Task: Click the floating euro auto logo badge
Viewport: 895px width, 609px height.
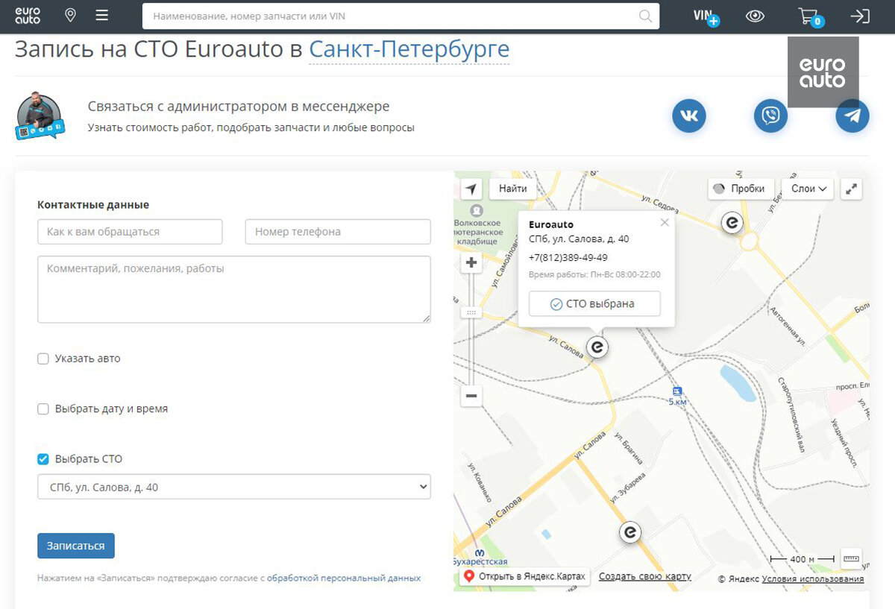Action: (x=823, y=72)
